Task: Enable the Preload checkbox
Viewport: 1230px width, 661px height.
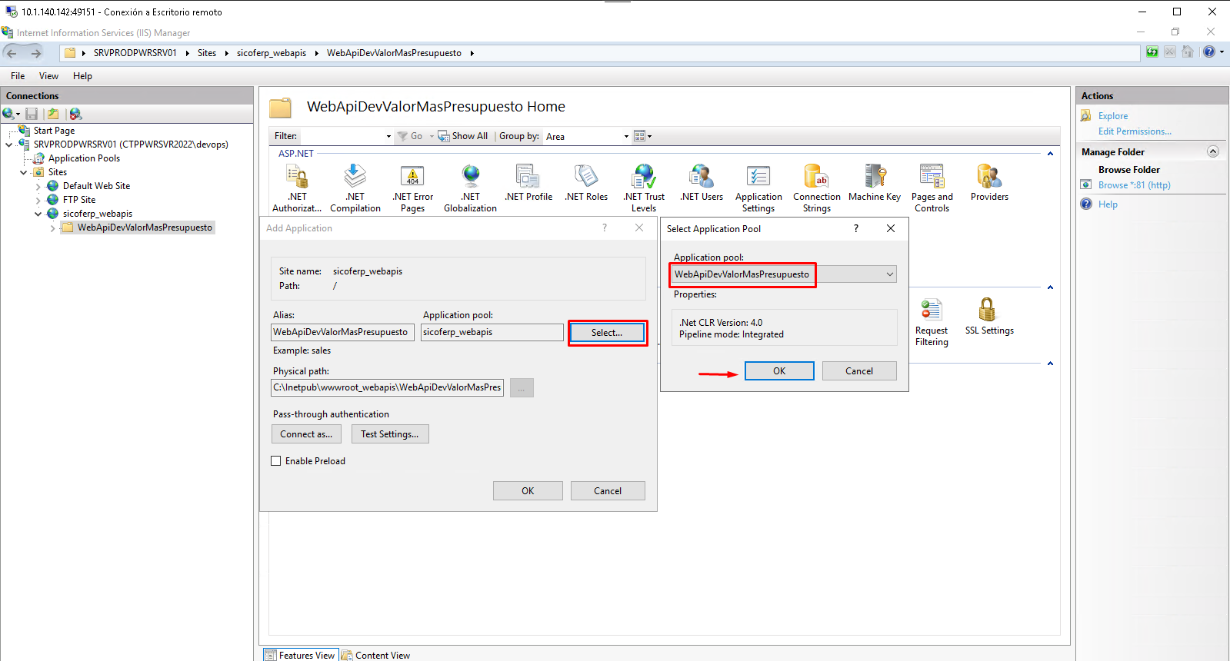Action: coord(276,461)
